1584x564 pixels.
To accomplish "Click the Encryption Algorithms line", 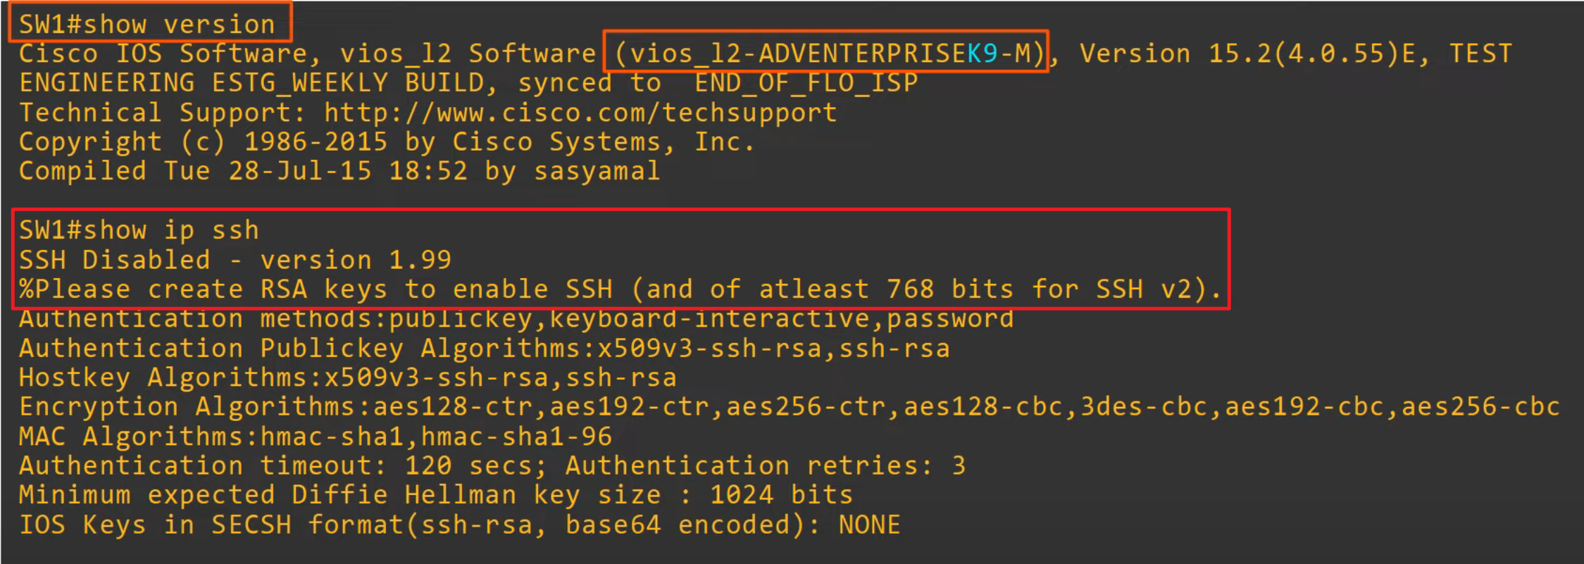I will [x=789, y=407].
